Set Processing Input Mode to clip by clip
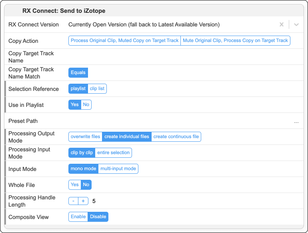Screen dimensions: 308x233 pos(82,153)
